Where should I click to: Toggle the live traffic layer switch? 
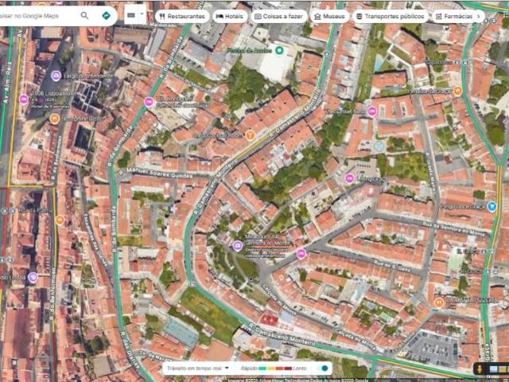click(323, 368)
